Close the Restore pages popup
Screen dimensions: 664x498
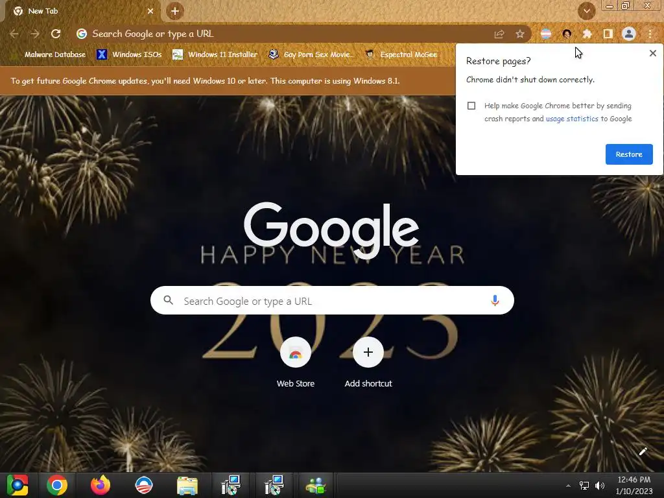pyautogui.click(x=652, y=53)
